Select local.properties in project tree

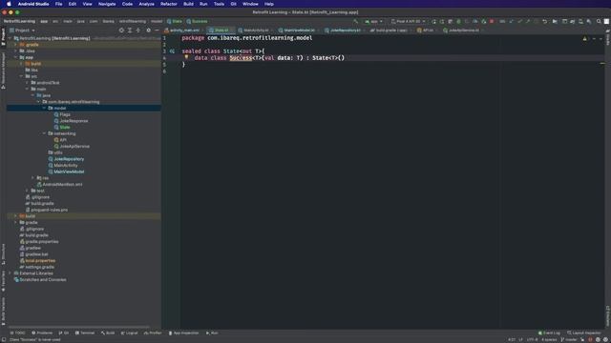(40, 260)
